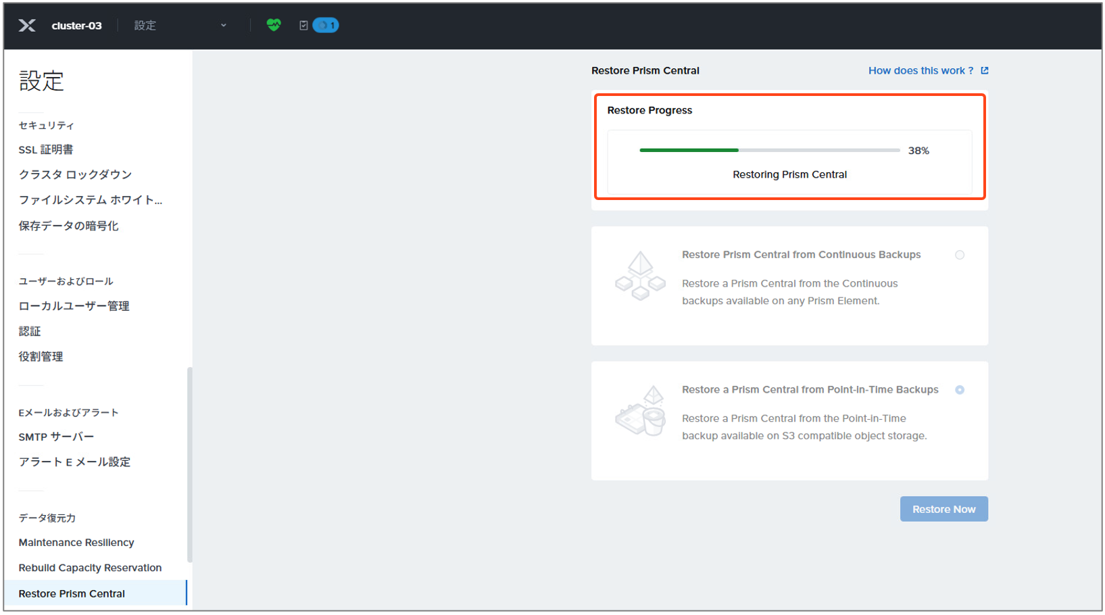Select Restore from Point-in-Time Backups radio button
Image resolution: width=1105 pixels, height=615 pixels.
(960, 390)
